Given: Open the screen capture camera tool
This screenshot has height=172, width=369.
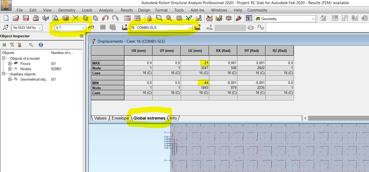Looking at the screenshot, I should [x=65, y=18].
